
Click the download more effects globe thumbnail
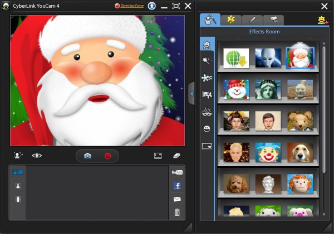point(236,58)
